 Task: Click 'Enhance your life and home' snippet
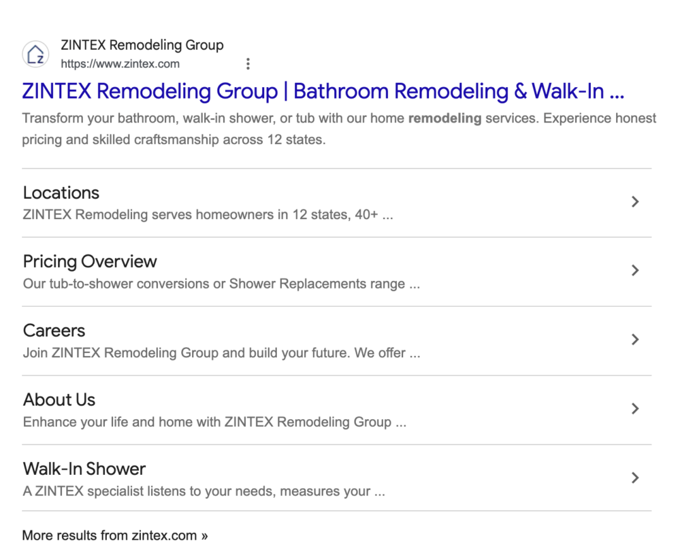(214, 422)
